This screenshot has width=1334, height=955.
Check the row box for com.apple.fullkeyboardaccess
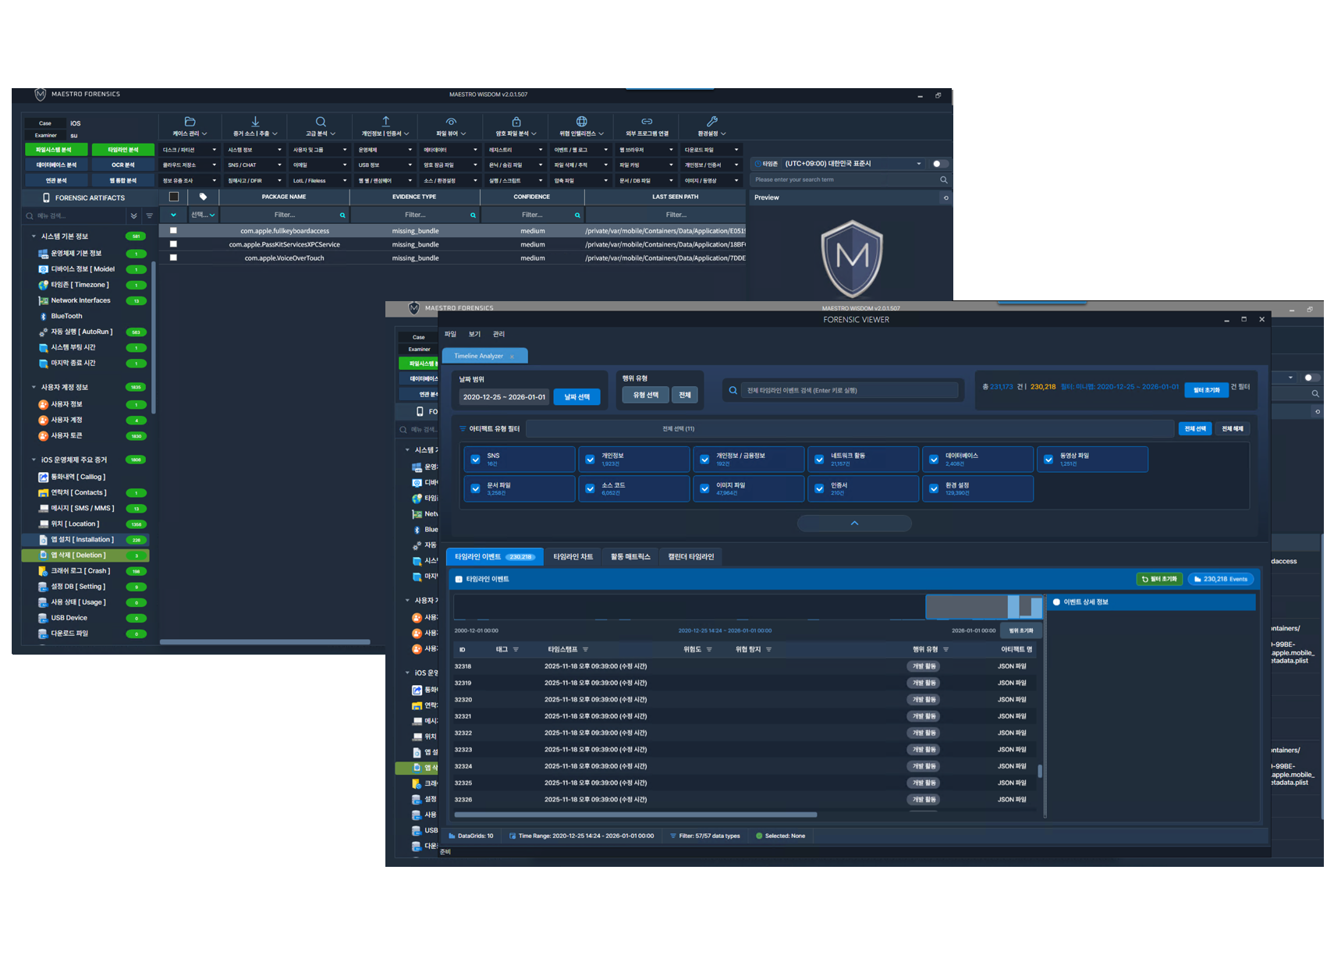173,231
